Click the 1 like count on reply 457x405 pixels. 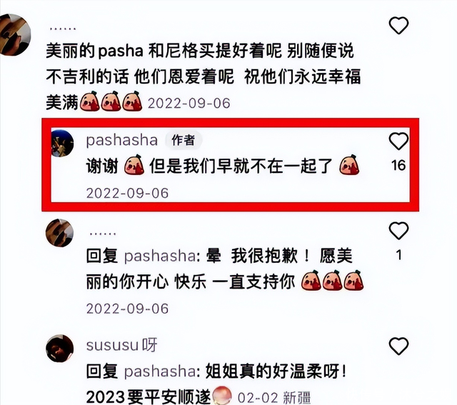(x=398, y=255)
